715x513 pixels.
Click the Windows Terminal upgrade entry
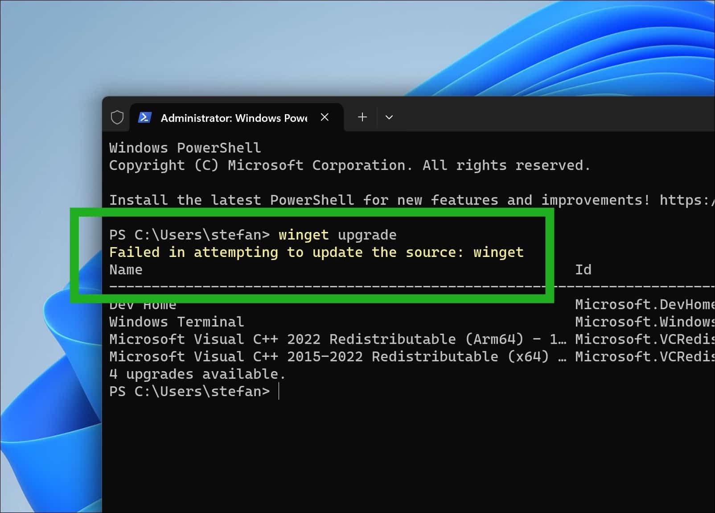[x=177, y=322]
